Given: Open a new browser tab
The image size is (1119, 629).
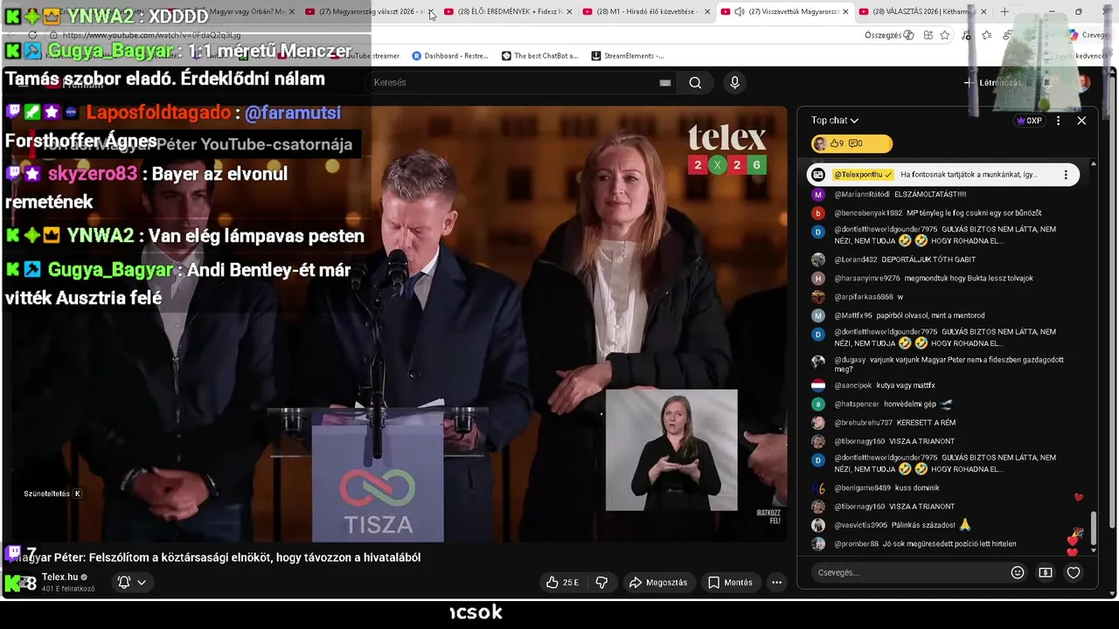Looking at the screenshot, I should pyautogui.click(x=1004, y=11).
